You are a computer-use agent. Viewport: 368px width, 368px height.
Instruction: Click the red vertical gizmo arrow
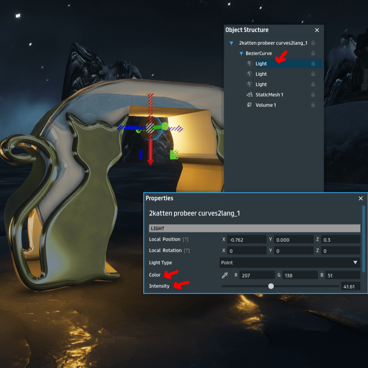pos(150,152)
